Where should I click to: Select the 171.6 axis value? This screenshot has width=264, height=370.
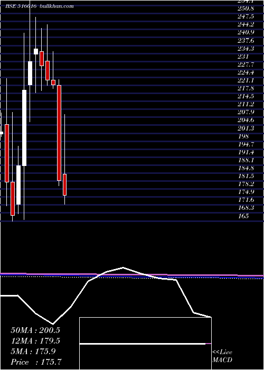coord(246,200)
